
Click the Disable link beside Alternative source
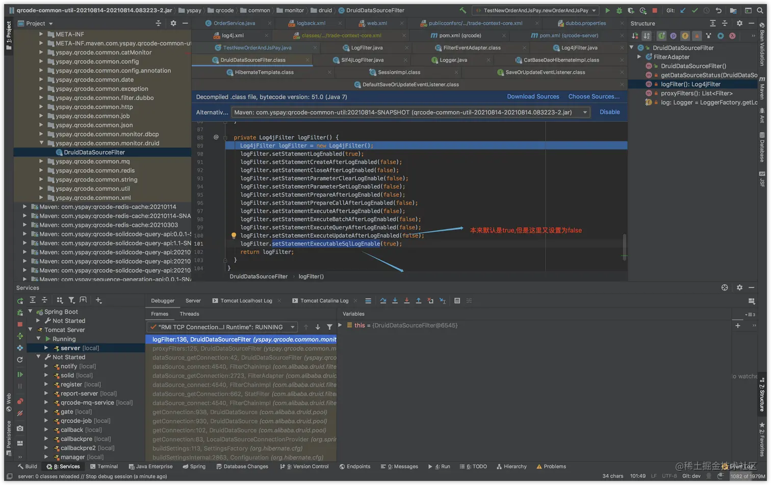pos(609,112)
